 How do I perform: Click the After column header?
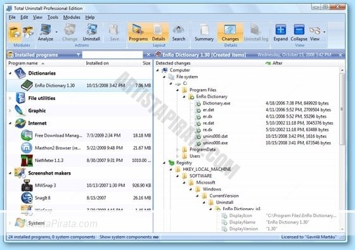pos(301,63)
